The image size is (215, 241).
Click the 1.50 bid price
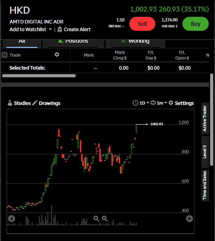point(120,20)
